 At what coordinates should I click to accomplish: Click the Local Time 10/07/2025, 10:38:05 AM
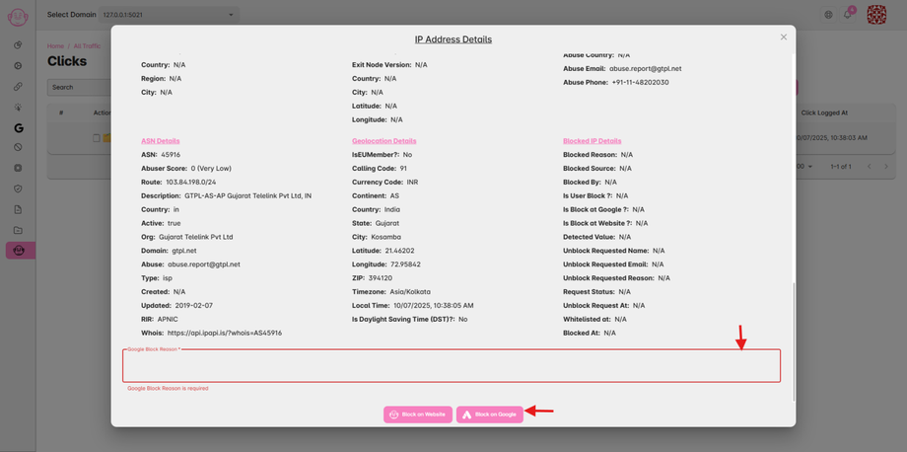pyautogui.click(x=432, y=306)
